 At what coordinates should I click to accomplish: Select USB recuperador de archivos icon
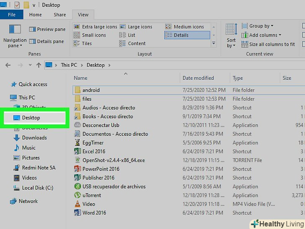[x=78, y=186]
